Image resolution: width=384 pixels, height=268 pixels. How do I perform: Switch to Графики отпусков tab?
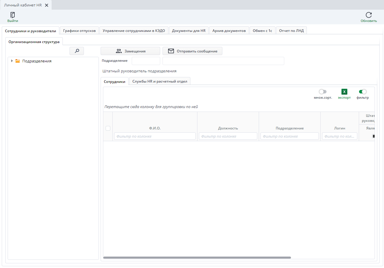pos(79,30)
